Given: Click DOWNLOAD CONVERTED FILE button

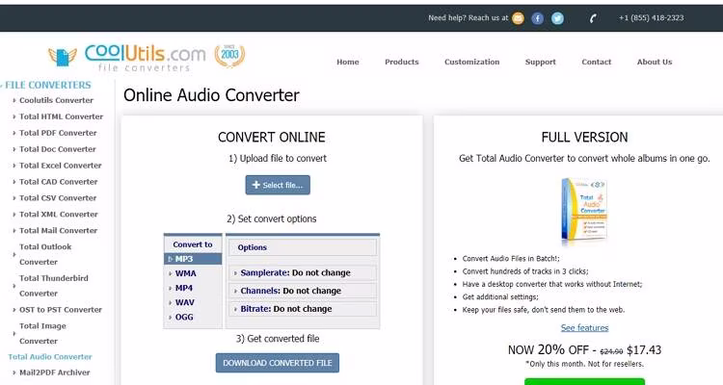Looking at the screenshot, I should [277, 363].
